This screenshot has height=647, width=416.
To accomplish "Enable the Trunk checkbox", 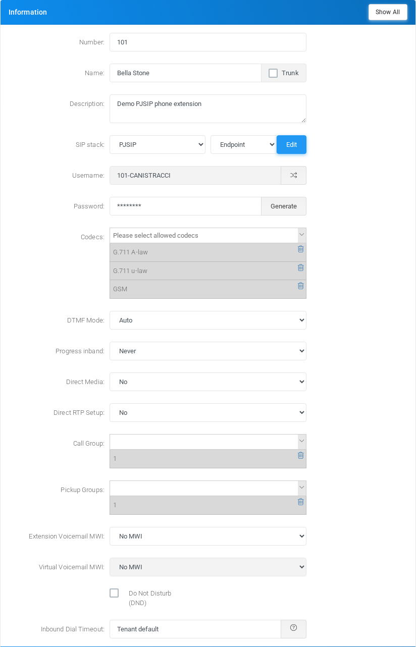I will [x=273, y=73].
